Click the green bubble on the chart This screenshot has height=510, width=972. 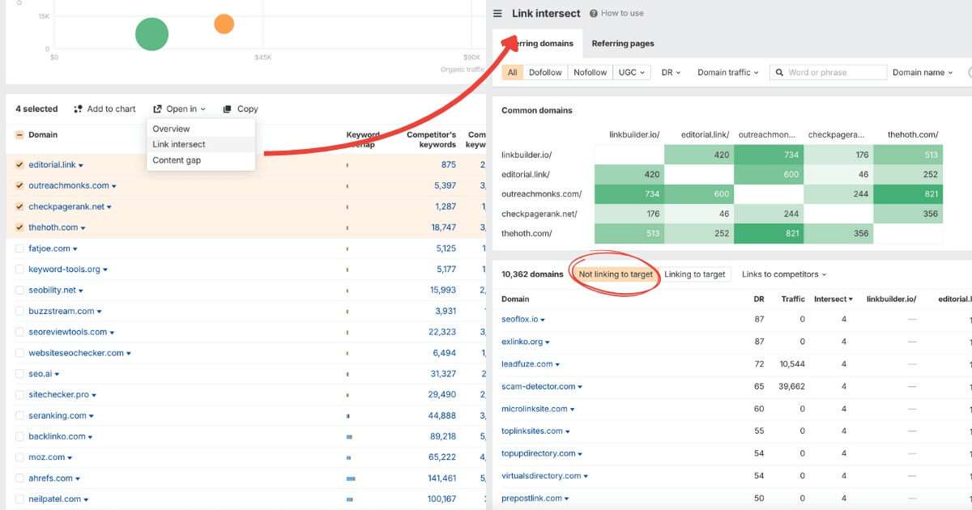[x=151, y=34]
